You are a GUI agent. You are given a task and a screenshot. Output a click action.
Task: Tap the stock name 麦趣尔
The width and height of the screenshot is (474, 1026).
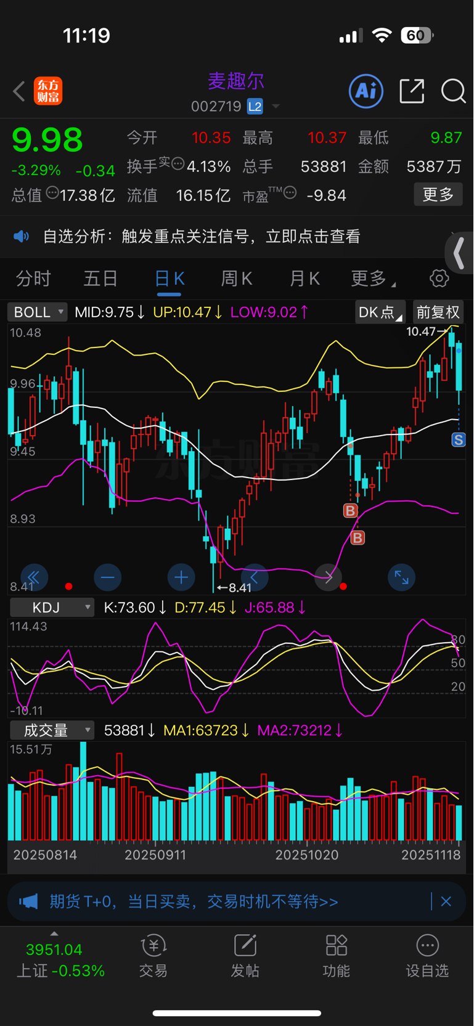click(235, 81)
